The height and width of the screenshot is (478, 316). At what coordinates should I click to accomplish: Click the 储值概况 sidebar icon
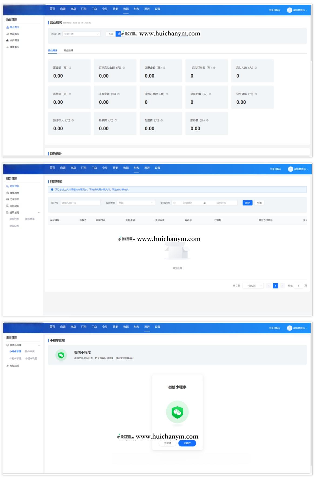tap(8, 47)
